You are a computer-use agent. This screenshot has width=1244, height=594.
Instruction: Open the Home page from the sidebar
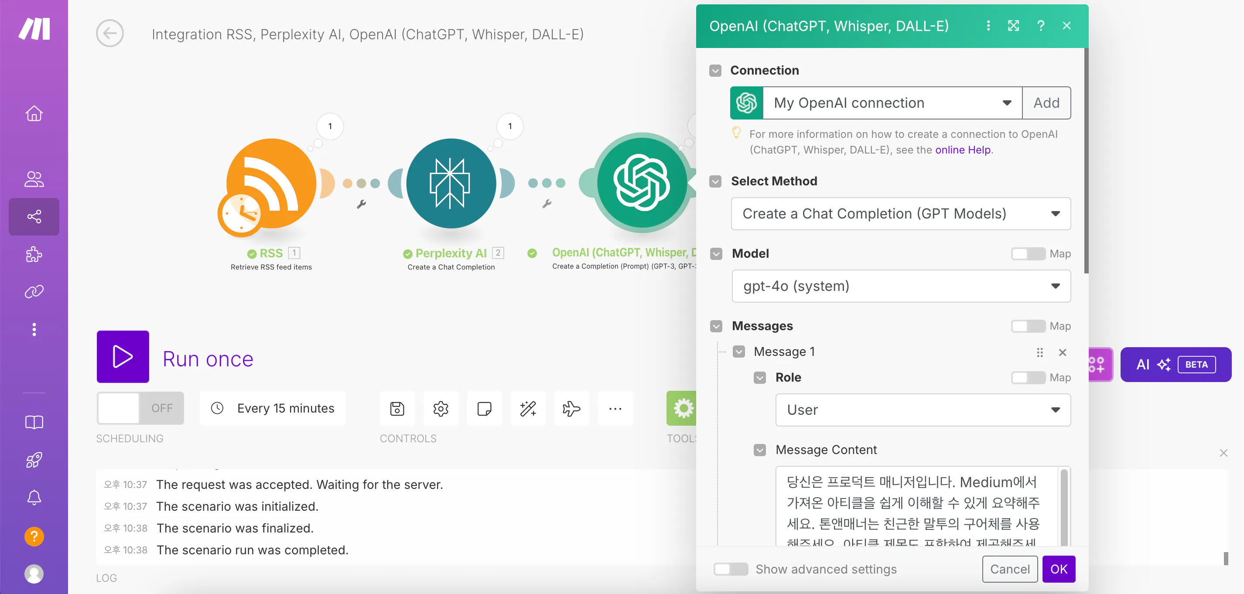34,113
